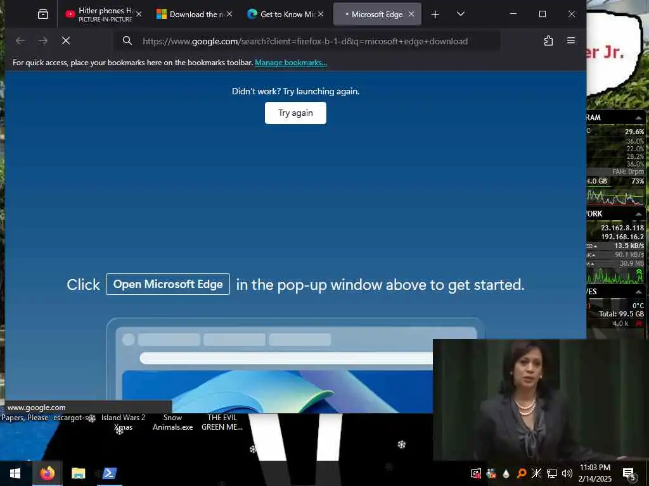Switch to Get to Know Microsoft Edge tab
The height and width of the screenshot is (486, 649).
286,15
